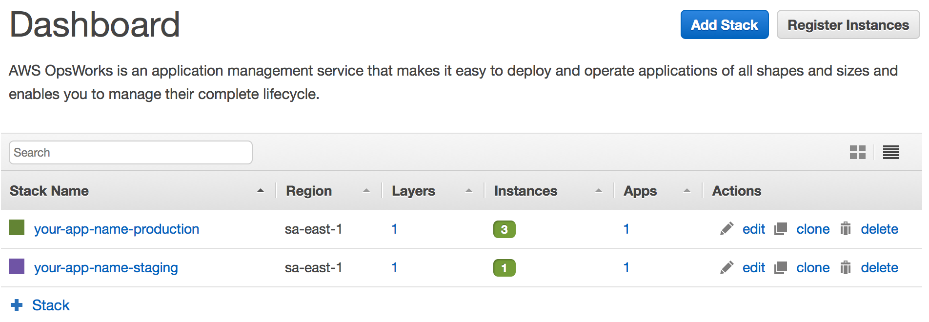Click edit link for staging stack
This screenshot has width=929, height=322.
tap(754, 267)
